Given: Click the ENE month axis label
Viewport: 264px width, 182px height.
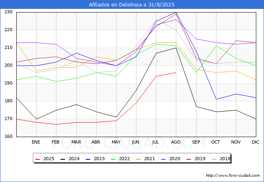Looking at the screenshot, I should (x=36, y=142).
